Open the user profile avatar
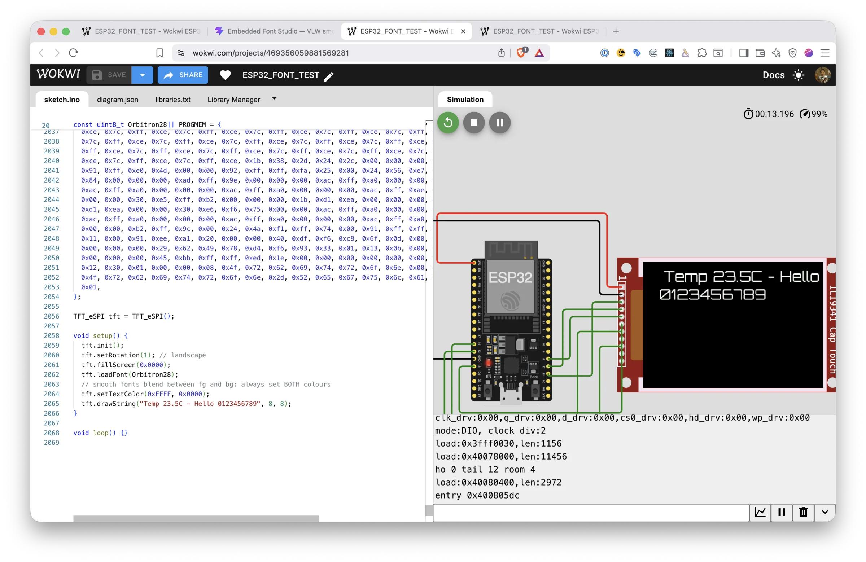The image size is (866, 562). pos(822,75)
